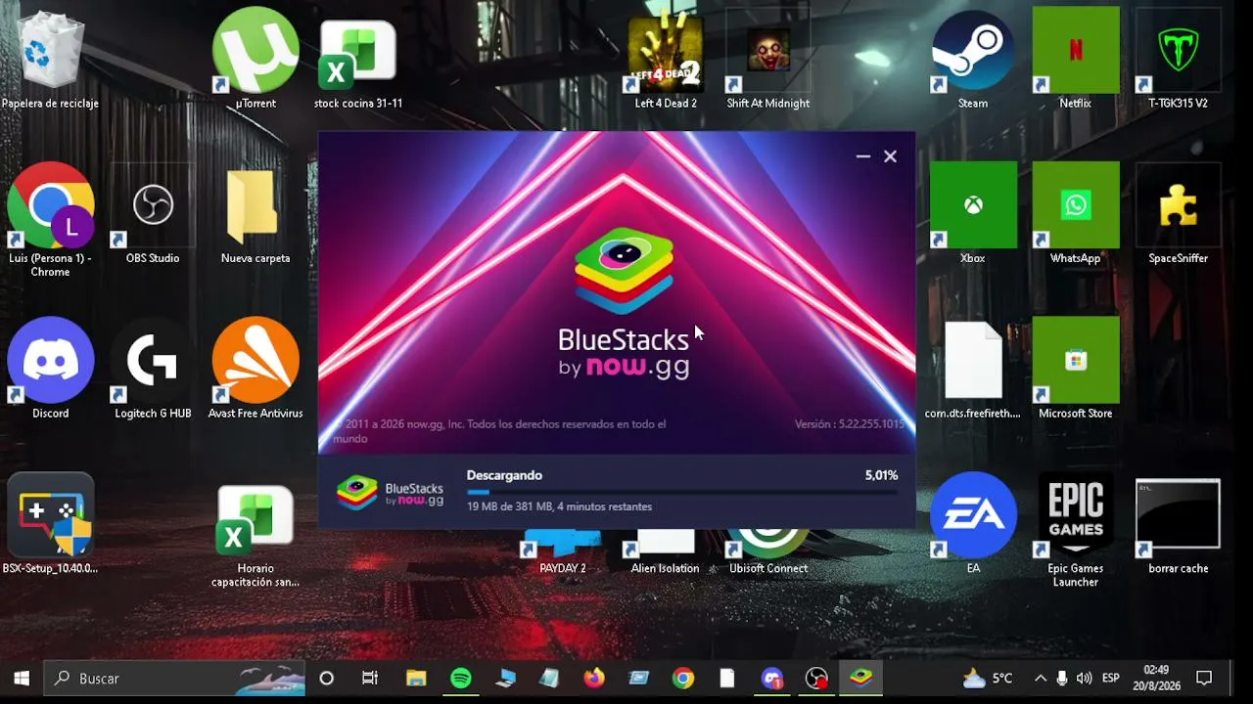Click the Versión : 5.22.255.1015 text
The width and height of the screenshot is (1253, 704).
tap(850, 424)
